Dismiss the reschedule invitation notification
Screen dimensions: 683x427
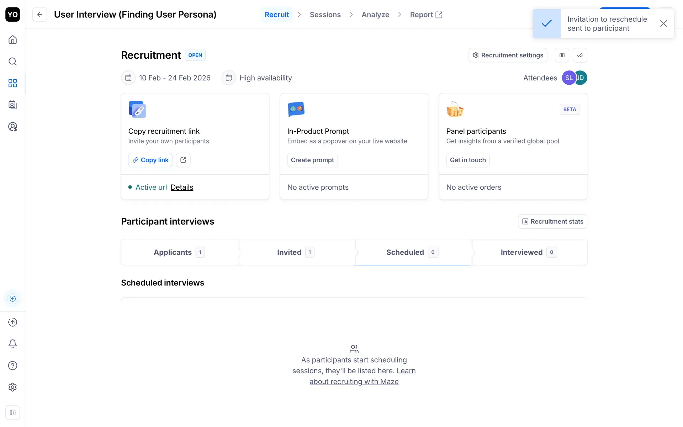(x=663, y=23)
